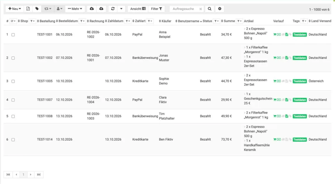335x184 pixels.
Task: Click the page 1 button in pagination
Action: click(23, 175)
